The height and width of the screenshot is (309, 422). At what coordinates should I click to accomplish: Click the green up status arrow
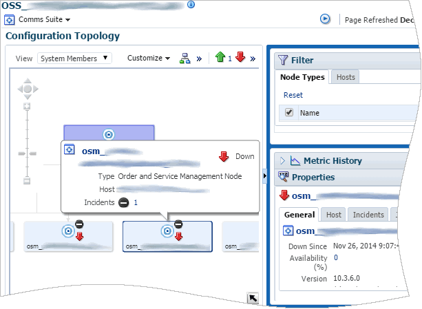coord(220,57)
